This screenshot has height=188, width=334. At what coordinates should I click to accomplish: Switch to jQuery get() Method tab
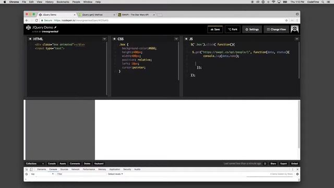(x=97, y=15)
